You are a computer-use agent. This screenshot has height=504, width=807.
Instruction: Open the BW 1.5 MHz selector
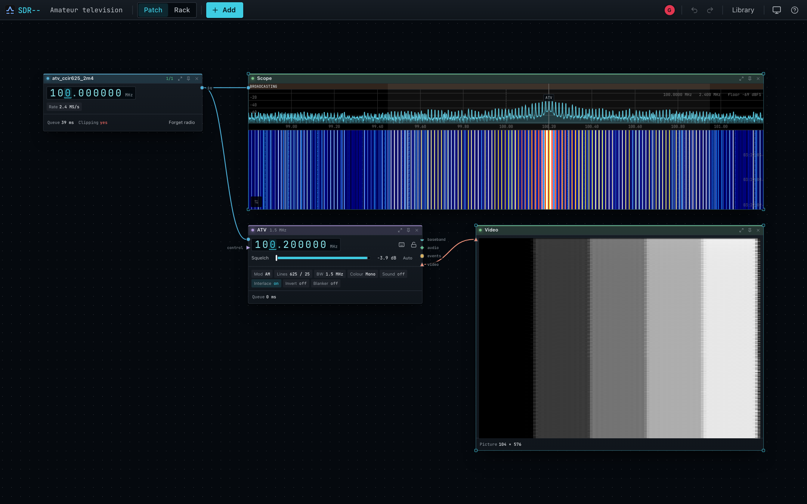tap(330, 274)
